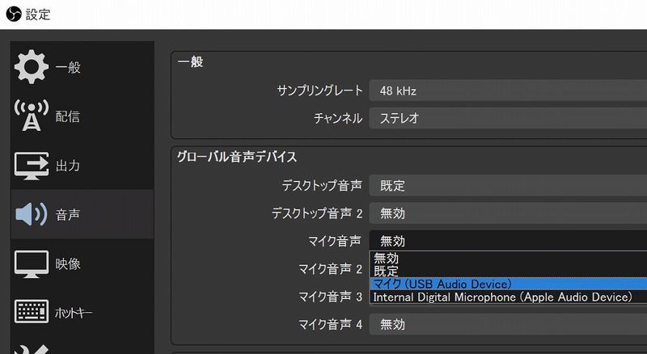Screen dimensions: 647x354
Task: Go to 出力 settings tab label
Action: click(x=68, y=166)
